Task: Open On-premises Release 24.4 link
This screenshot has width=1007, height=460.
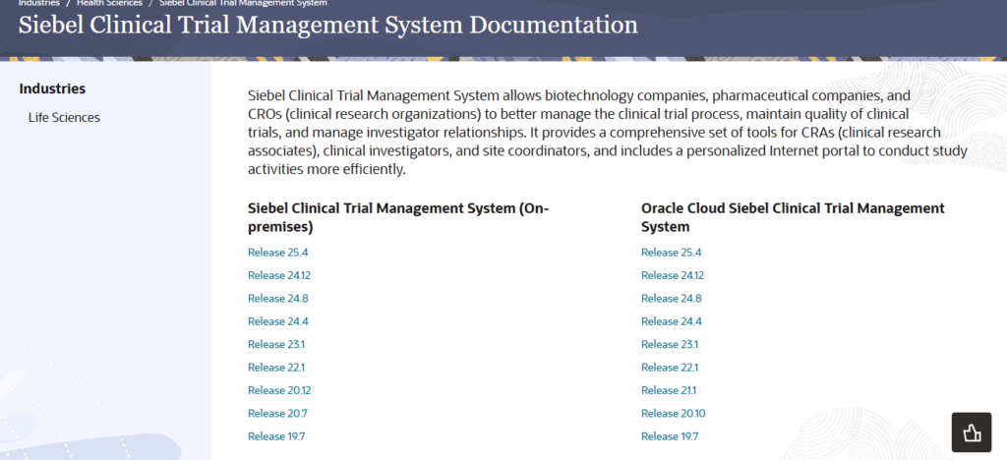Action: (278, 321)
